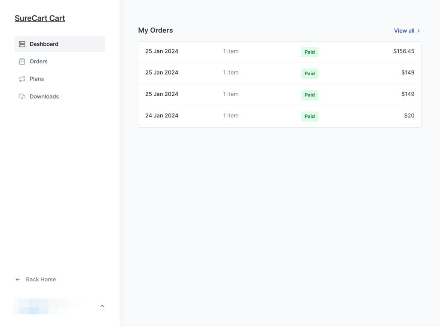Screen dimensions: 440x327
Task: Select the Orders bag icon
Action: [x=22, y=62]
